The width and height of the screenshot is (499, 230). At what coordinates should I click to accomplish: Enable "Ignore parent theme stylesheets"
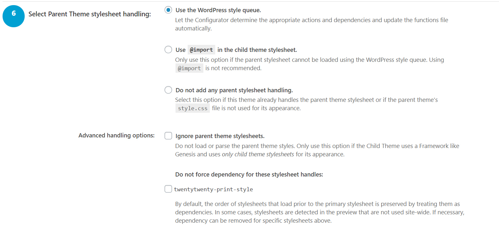pos(168,136)
